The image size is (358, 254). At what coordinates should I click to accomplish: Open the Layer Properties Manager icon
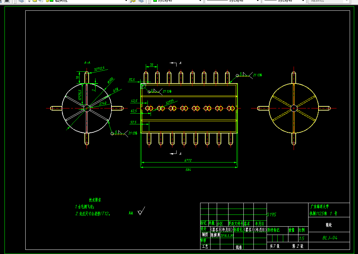tap(21, 1)
